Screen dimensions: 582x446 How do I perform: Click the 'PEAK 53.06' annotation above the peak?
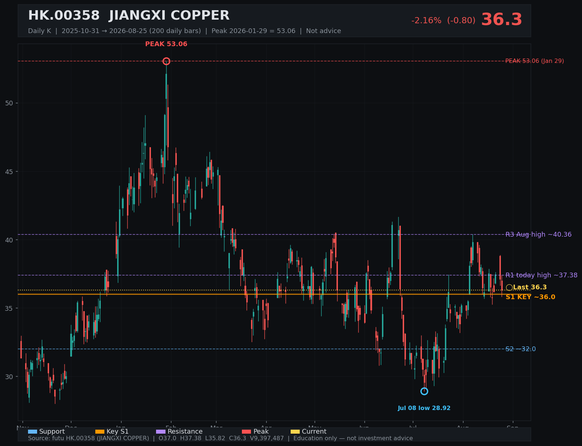click(x=166, y=44)
